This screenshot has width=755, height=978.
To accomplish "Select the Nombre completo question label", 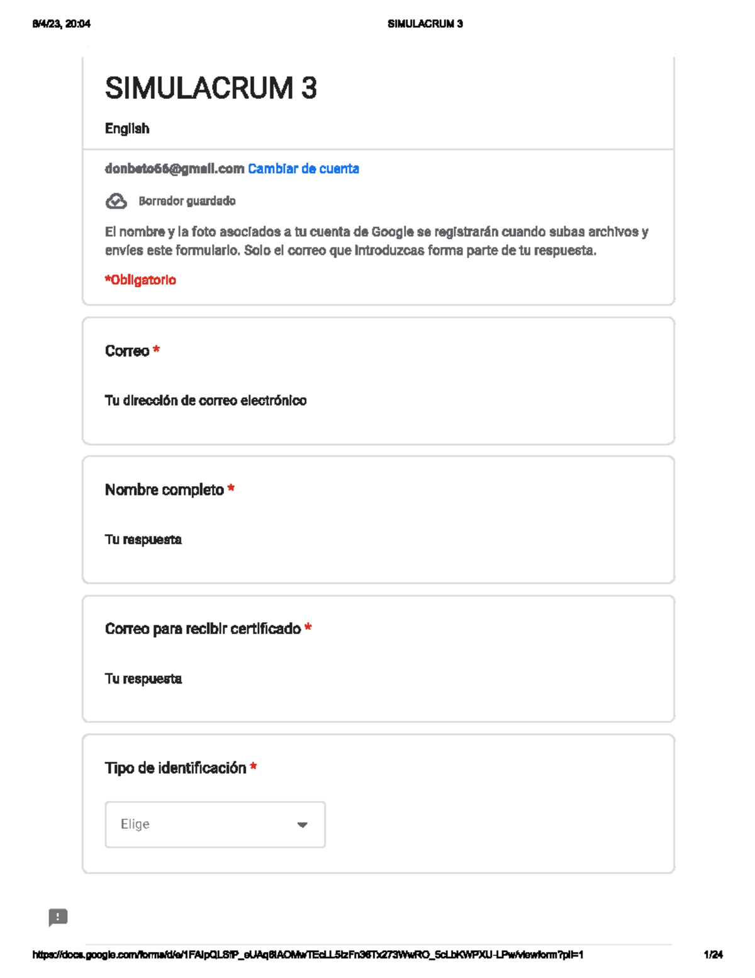I will [164, 490].
